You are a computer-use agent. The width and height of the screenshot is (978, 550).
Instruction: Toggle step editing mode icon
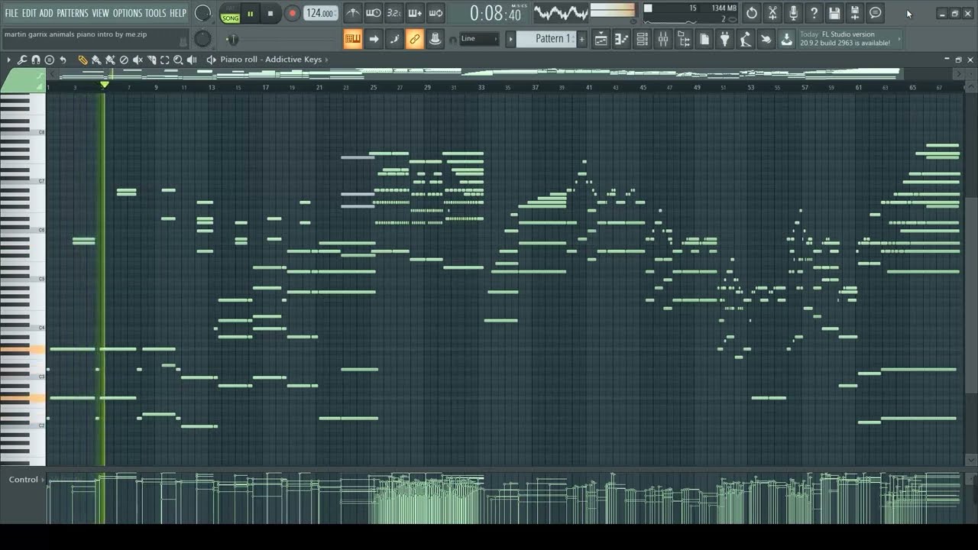pos(394,39)
